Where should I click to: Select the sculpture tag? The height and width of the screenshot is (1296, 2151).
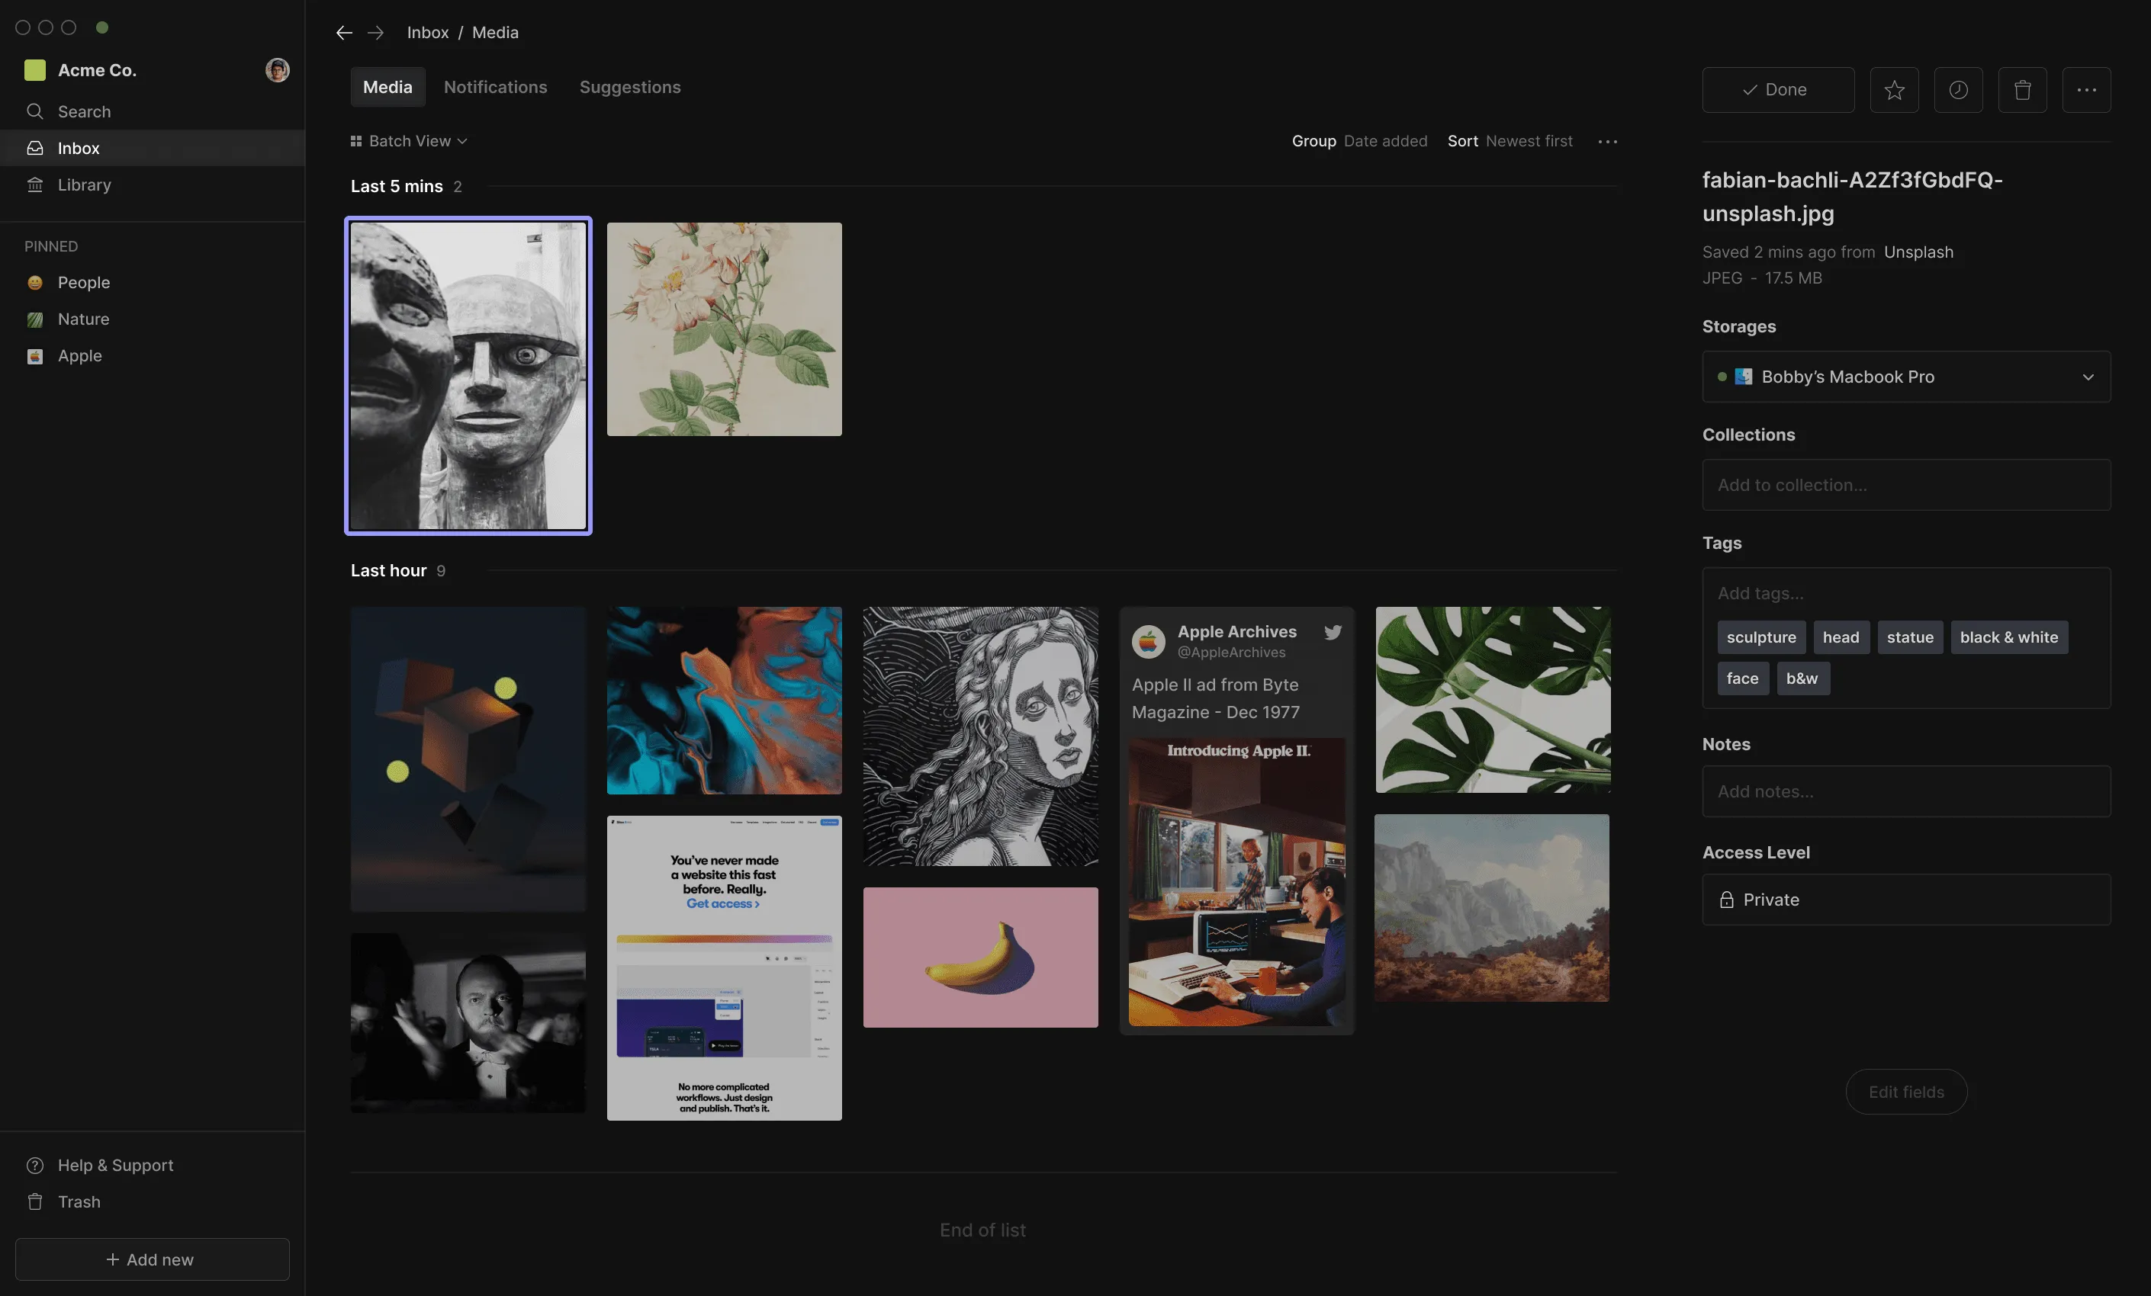[x=1760, y=637]
